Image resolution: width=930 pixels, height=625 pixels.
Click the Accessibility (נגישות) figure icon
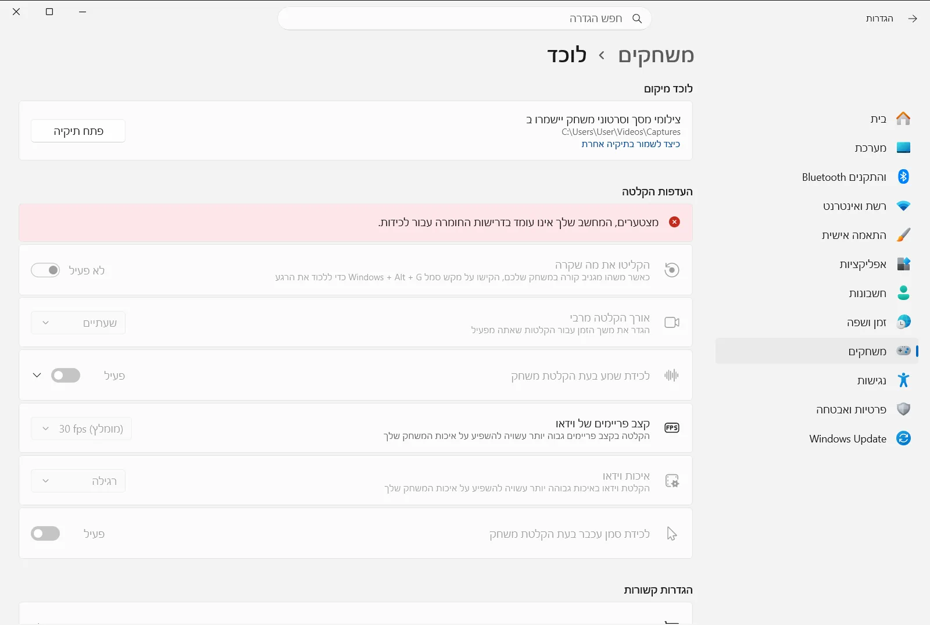point(903,380)
